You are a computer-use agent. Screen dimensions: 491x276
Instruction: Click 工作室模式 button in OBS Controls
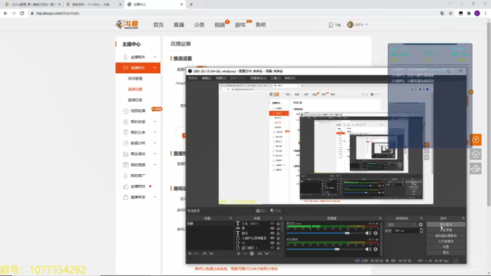446,241
